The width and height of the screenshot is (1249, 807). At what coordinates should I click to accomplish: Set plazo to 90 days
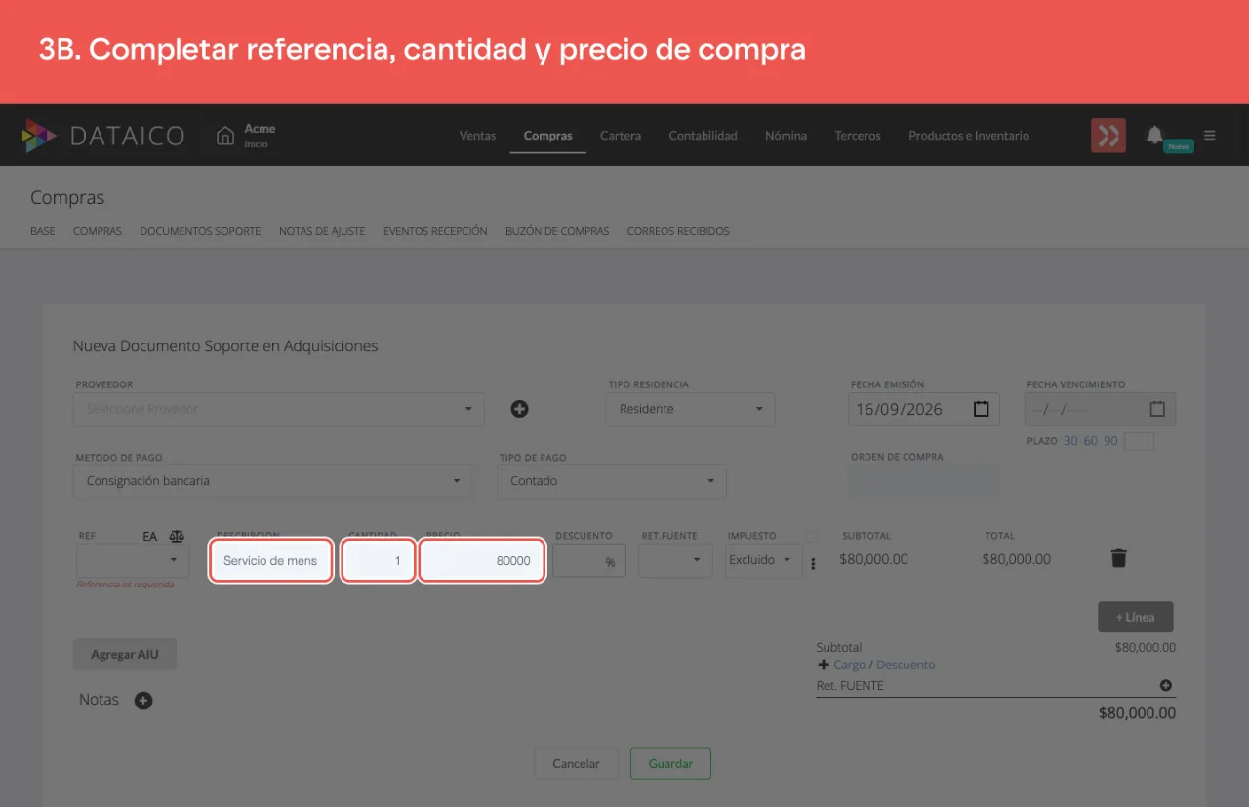tap(1110, 441)
